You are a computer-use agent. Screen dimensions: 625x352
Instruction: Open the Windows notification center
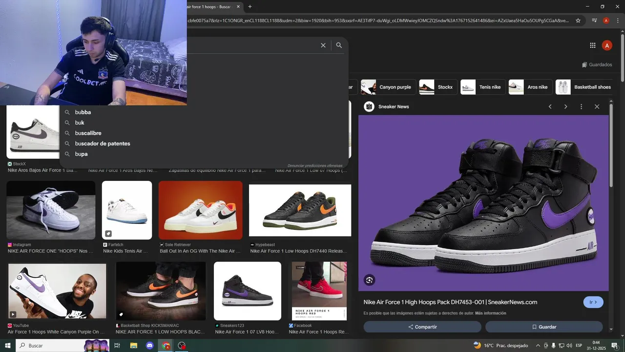615,346
